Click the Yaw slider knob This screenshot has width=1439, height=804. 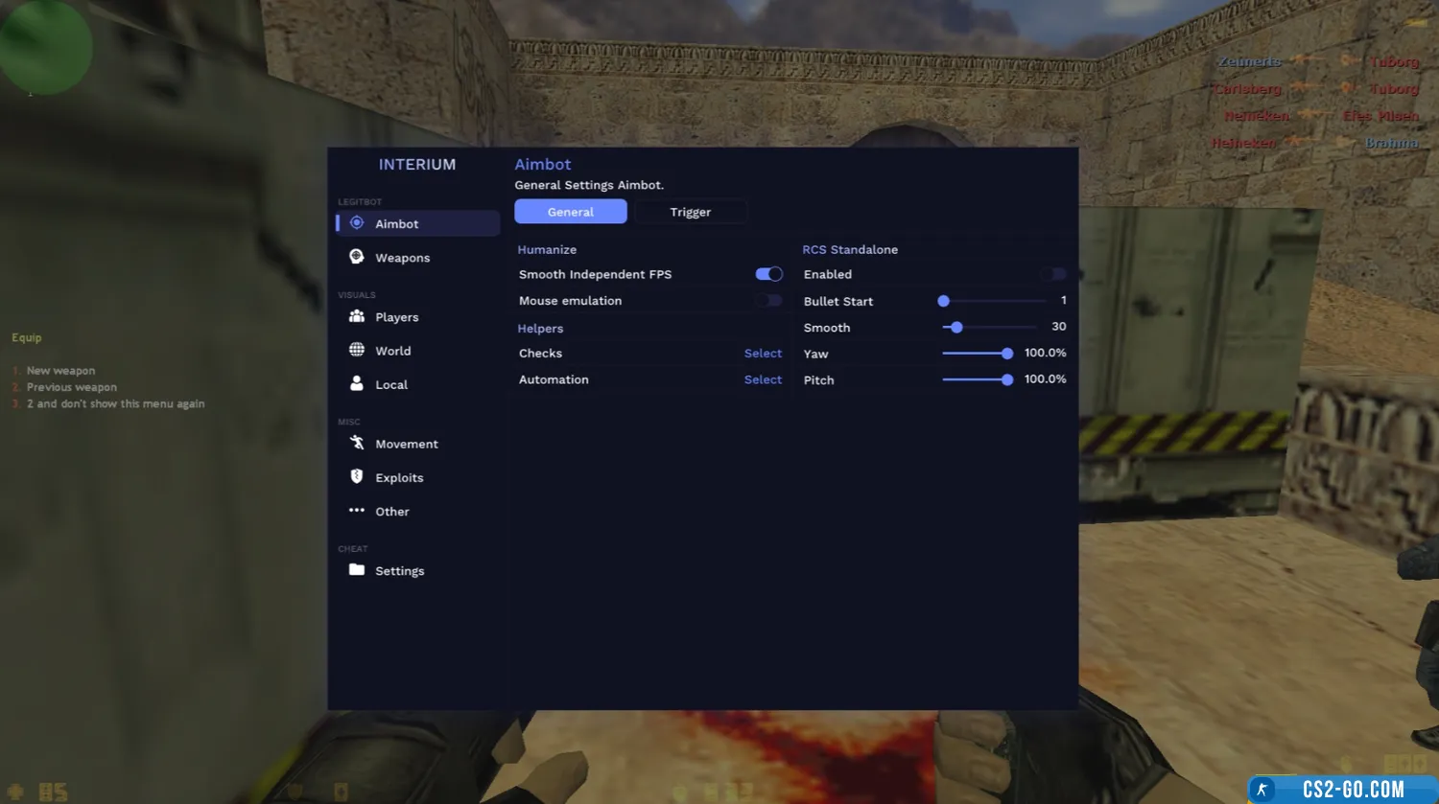point(1007,354)
